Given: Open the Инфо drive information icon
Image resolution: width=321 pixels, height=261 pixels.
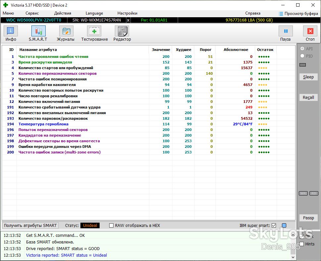Looking at the screenshot, I should click(11, 31).
